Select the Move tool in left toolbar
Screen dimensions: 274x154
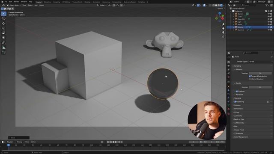tap(4, 24)
